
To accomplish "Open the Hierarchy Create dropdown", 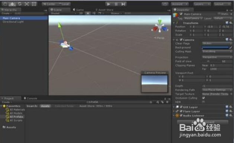I will click(7, 13).
